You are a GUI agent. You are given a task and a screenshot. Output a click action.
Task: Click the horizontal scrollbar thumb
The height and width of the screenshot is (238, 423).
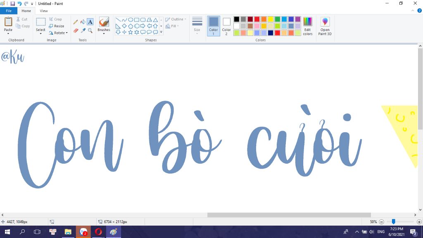[x=289, y=215]
